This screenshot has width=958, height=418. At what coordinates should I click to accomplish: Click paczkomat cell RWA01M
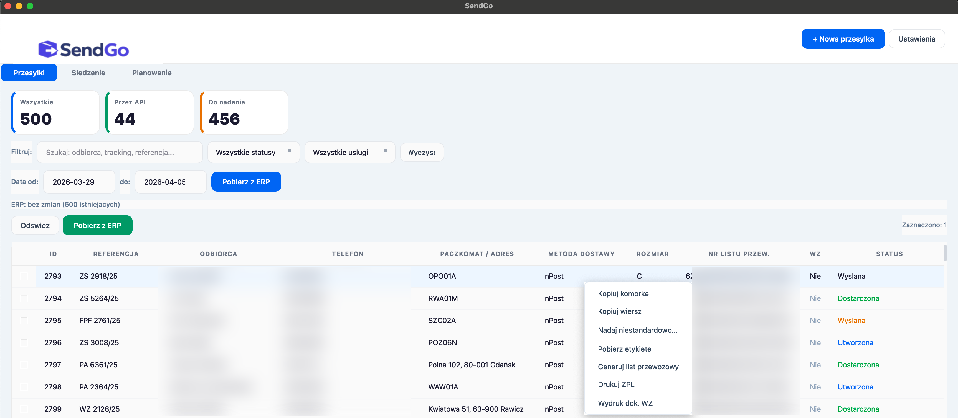pos(443,298)
